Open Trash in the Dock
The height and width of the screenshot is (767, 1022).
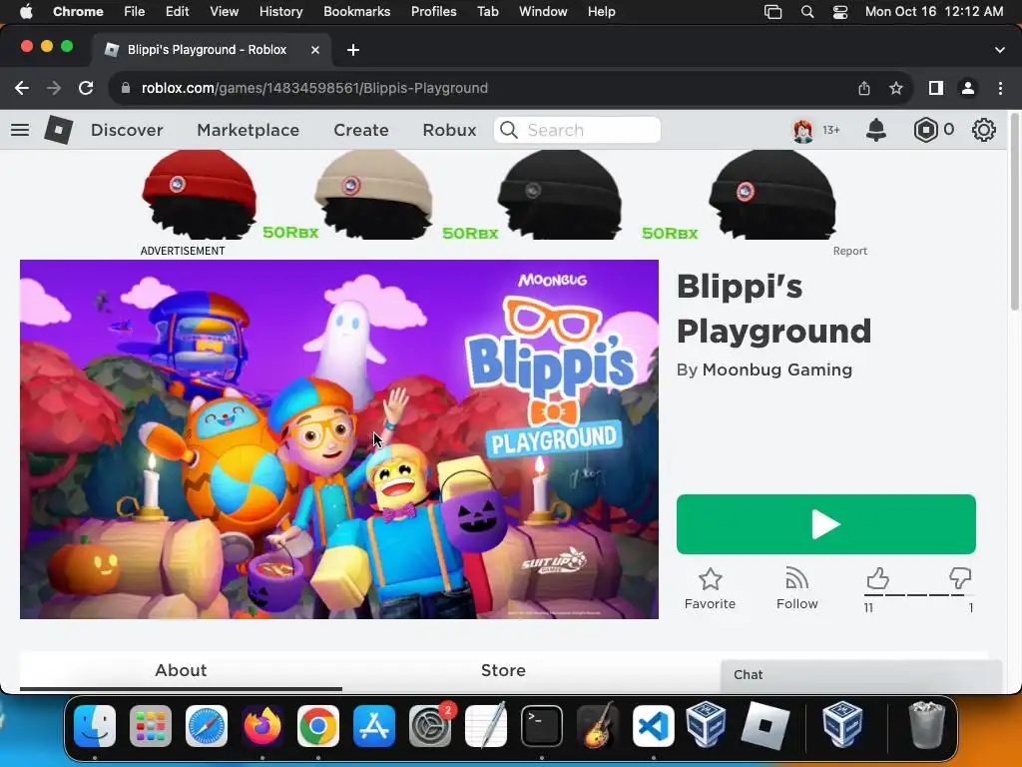click(x=926, y=726)
